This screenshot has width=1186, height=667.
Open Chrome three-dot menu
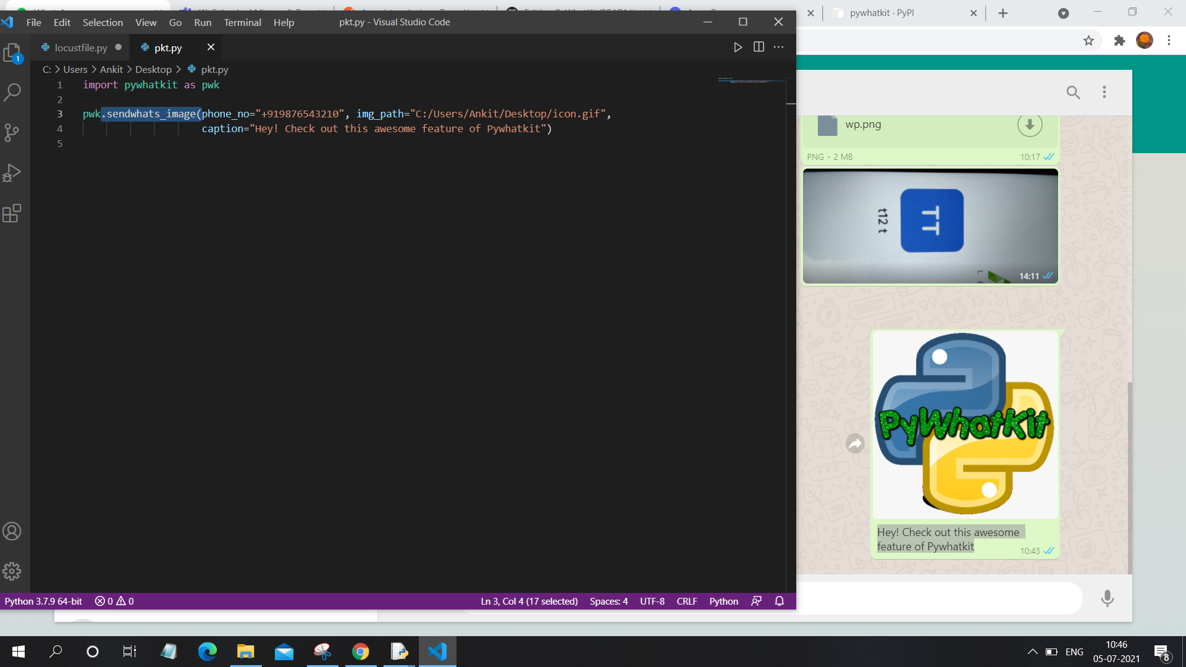click(x=1169, y=41)
